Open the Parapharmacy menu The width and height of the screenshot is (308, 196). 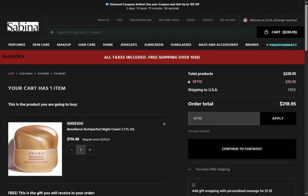[x=281, y=45]
